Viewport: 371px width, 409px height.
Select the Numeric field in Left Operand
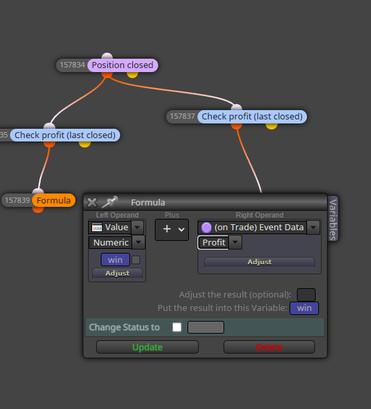point(111,242)
